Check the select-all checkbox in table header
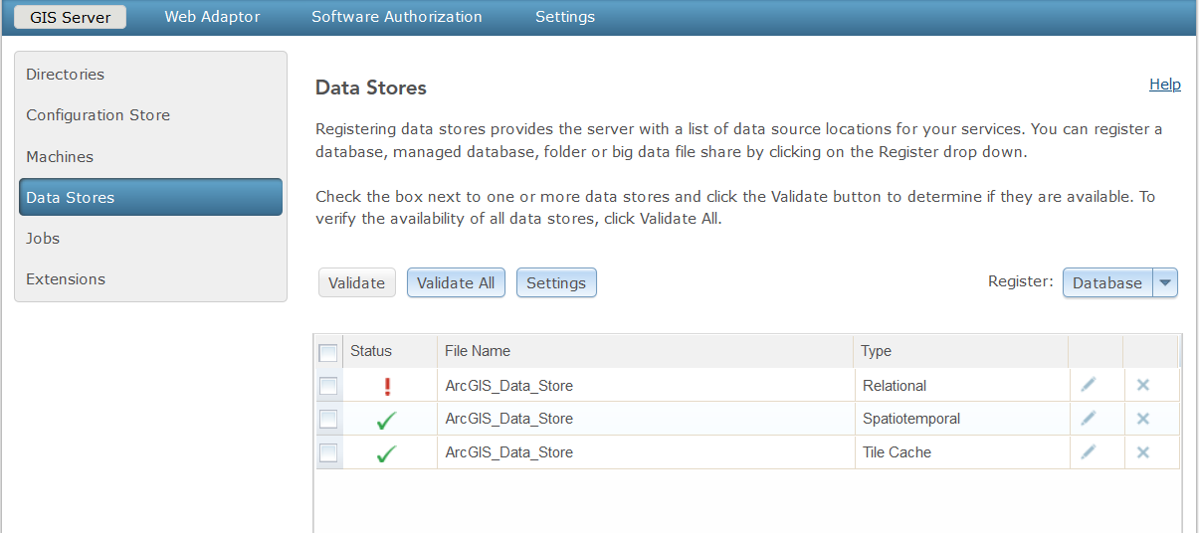1199x533 pixels. [328, 352]
